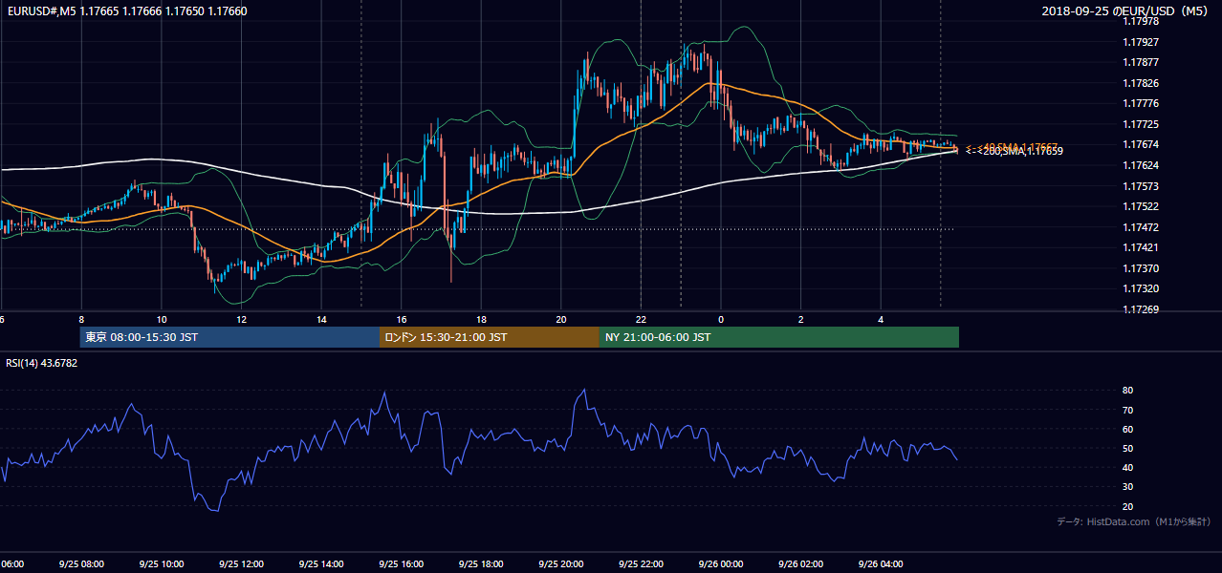Click the 9/25 12:00 time label
This screenshot has height=573, width=1222.
(241, 563)
